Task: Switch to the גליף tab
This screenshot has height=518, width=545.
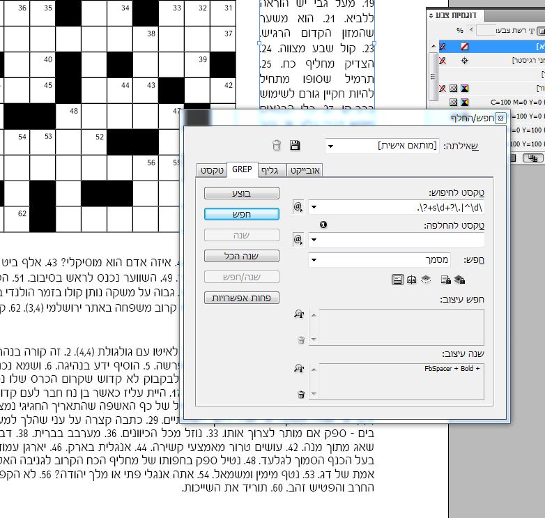Action: [x=272, y=170]
